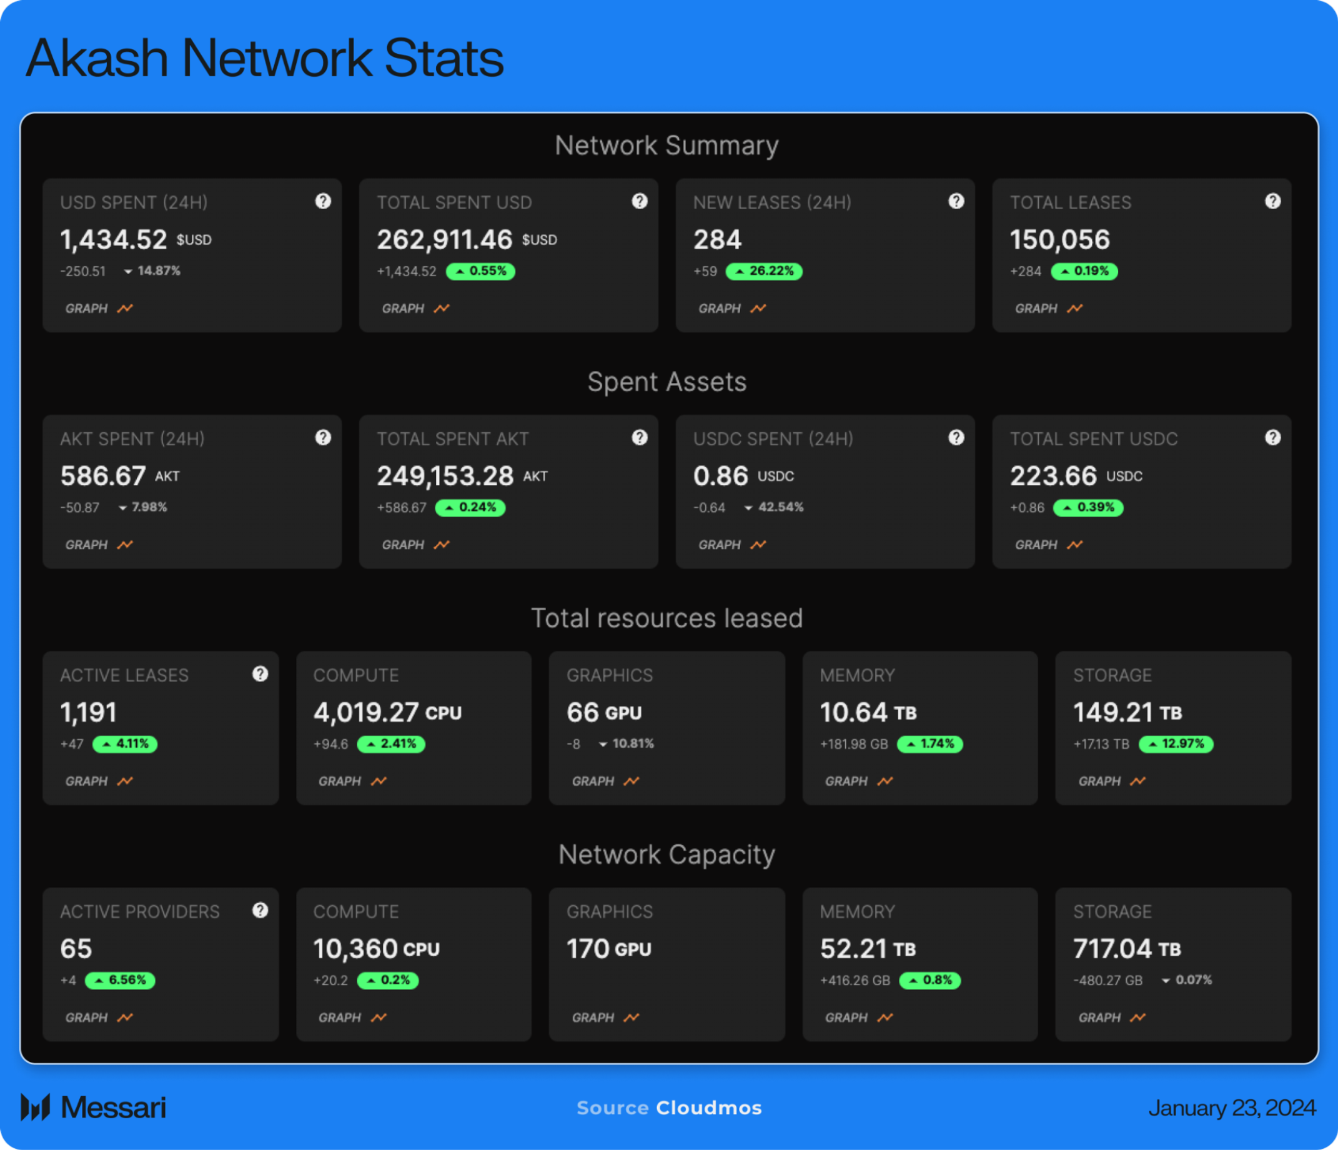Open help icon on Active Providers card
1338x1150 pixels.
pos(260,911)
